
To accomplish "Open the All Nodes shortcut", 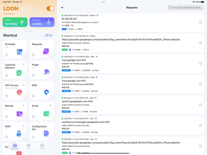I will (x=15, y=49).
